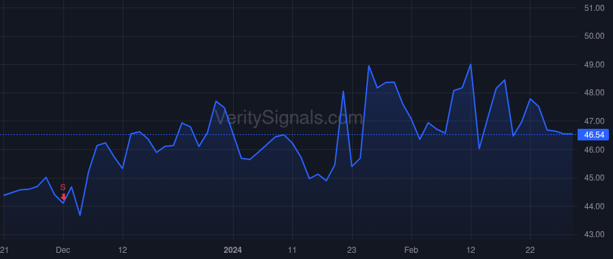The height and width of the screenshot is (259, 613).
Task: Click the 43.00 price axis label
Action: (594, 234)
